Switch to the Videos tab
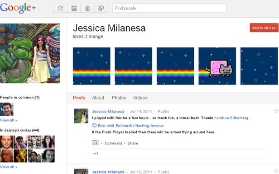The image size is (279, 174). (140, 98)
